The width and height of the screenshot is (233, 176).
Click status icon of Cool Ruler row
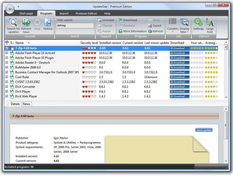pos(12,77)
